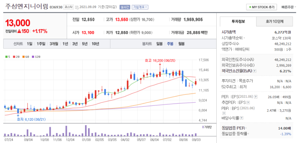Click help icon next to 외국인소진율(B/A)

click(x=255, y=71)
